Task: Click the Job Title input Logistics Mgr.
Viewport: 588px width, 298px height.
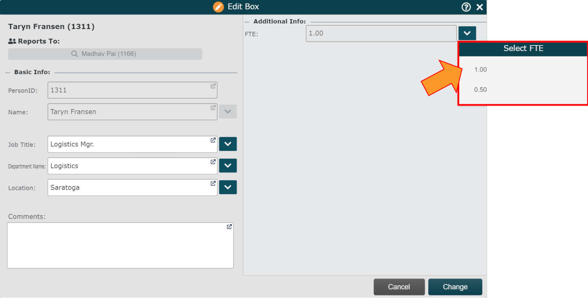Action: (x=132, y=144)
